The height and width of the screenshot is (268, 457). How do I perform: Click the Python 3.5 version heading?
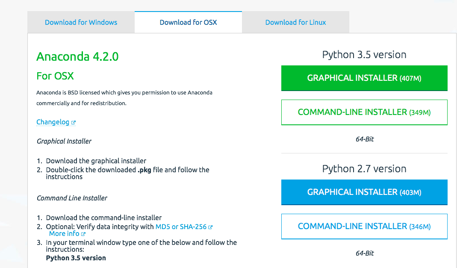(364, 54)
